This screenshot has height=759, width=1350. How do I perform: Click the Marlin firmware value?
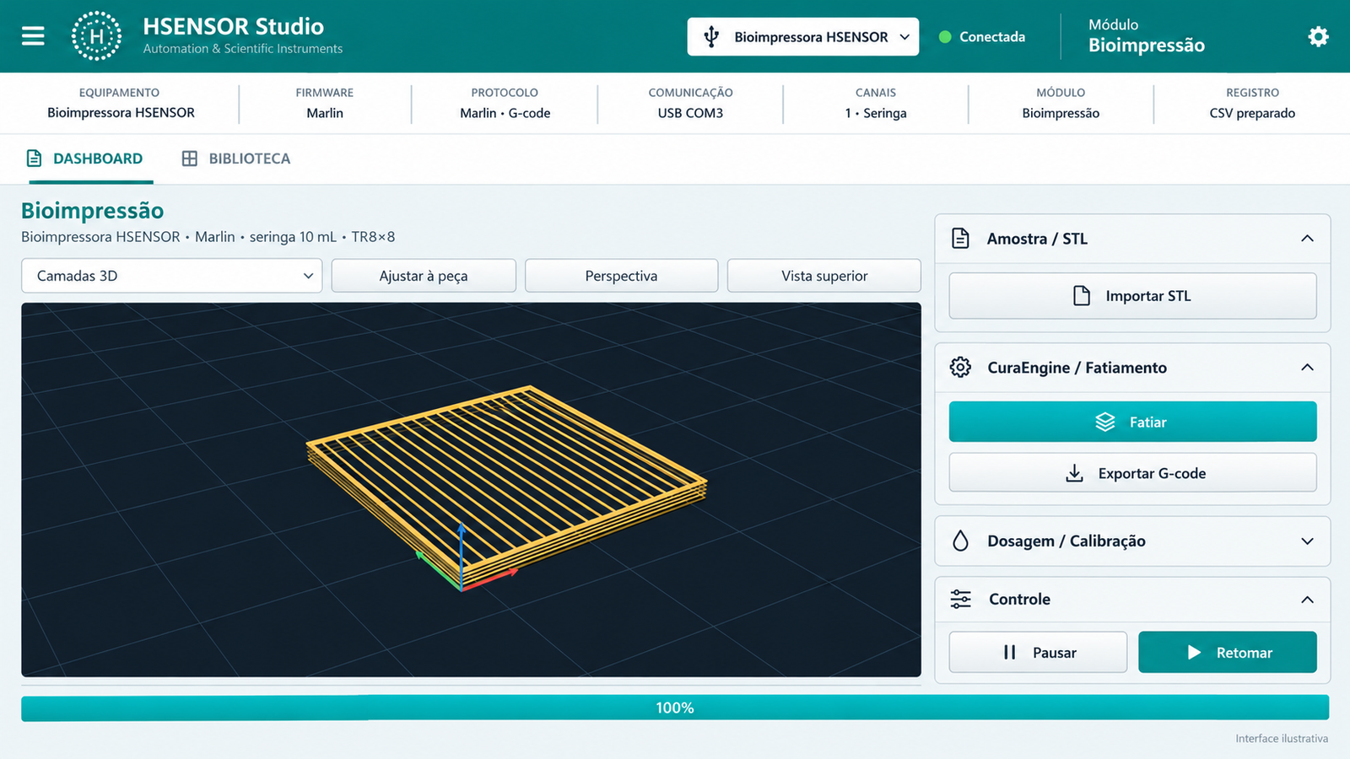point(325,113)
